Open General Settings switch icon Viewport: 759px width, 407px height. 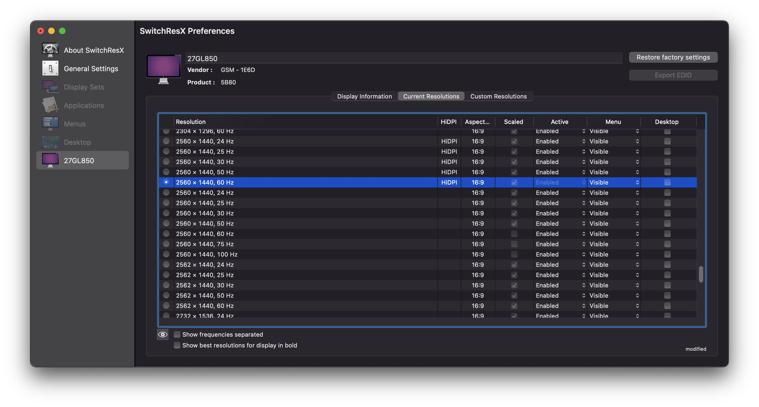tap(50, 68)
